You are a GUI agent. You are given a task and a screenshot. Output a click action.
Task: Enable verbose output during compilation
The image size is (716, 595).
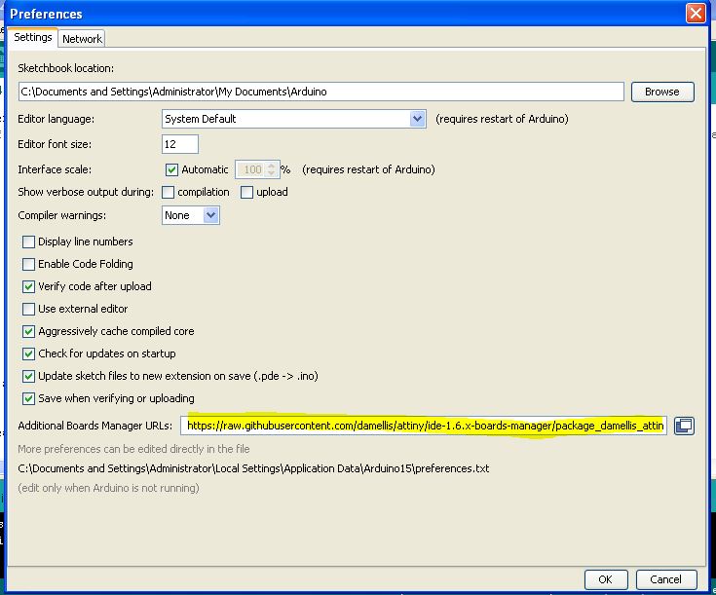(x=168, y=192)
